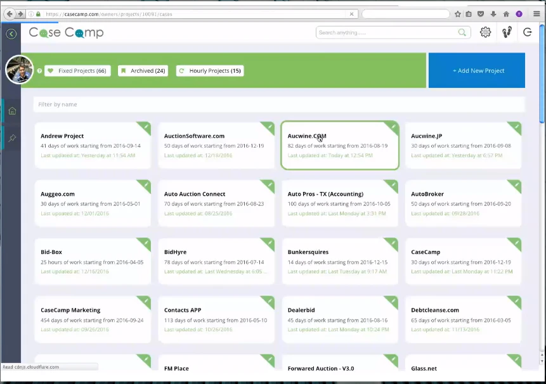546x384 pixels.
Task: Switch to Archived (24) tab
Action: point(143,71)
